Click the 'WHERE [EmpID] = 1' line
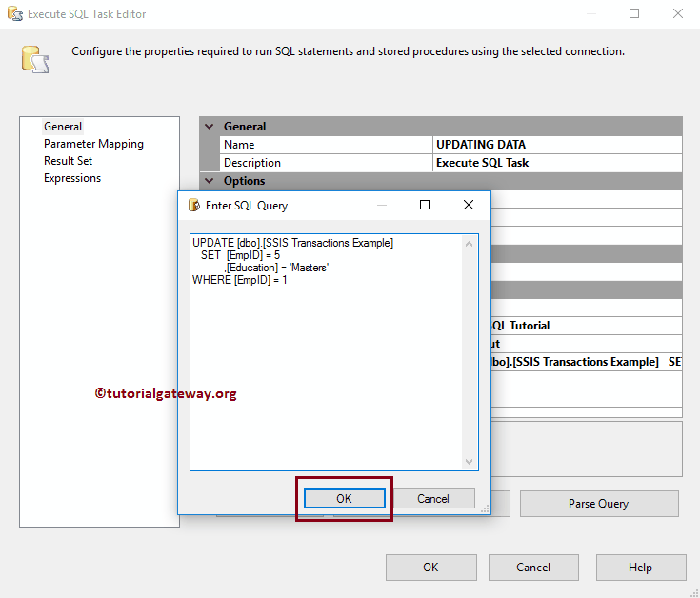 (240, 280)
